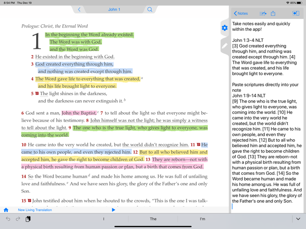Paste from the clipboard icon
Viewport: 306px width, 229px height.
coord(28,219)
